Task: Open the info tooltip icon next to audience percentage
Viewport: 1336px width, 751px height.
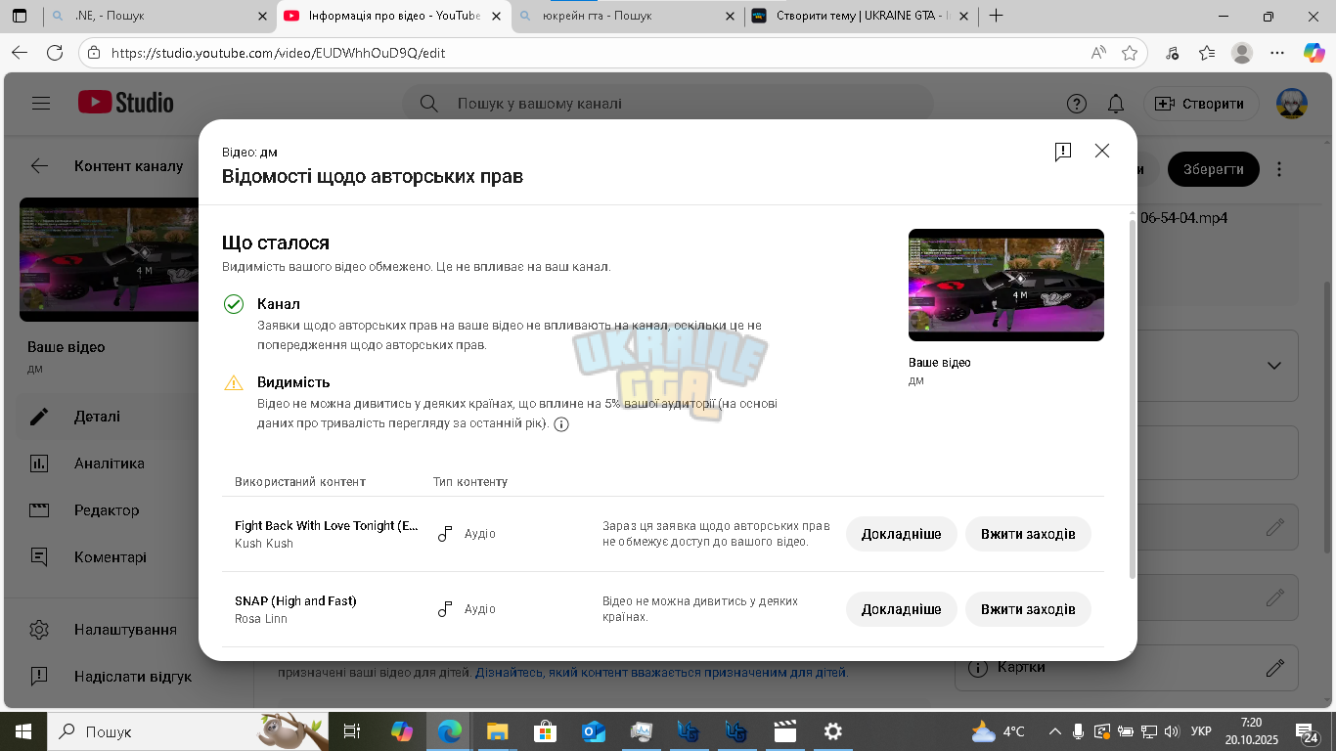Action: pyautogui.click(x=561, y=424)
